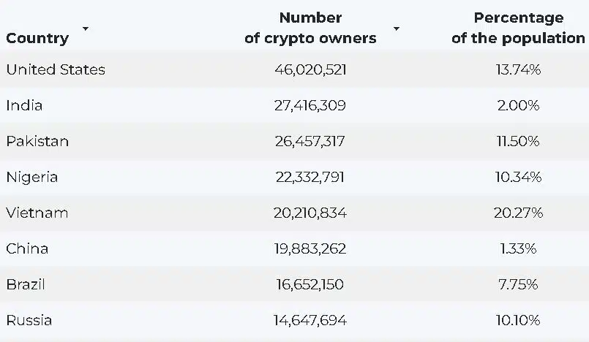Sort by Number of crypto owners arrow
The width and height of the screenshot is (589, 342).
pos(397,29)
